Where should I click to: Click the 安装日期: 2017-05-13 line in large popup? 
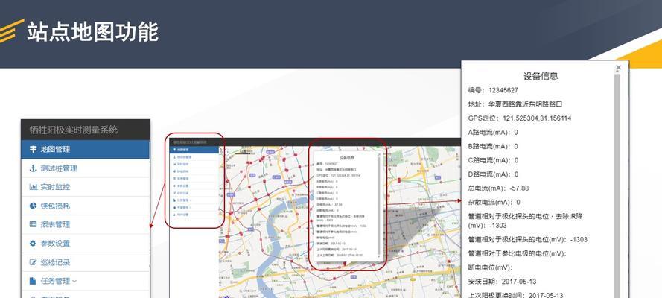(502, 282)
